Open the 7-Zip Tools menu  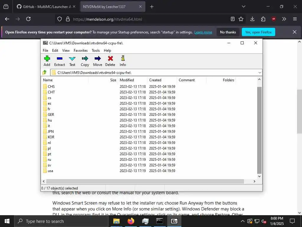tap(96, 50)
